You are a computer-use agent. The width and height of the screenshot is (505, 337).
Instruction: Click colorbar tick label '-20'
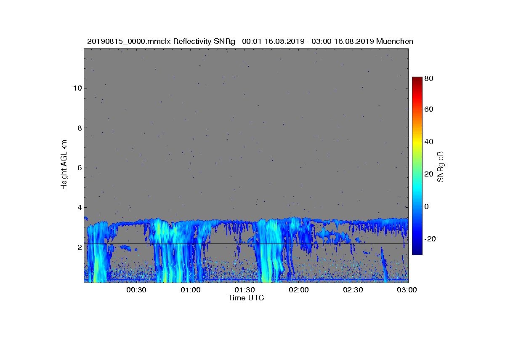tap(431, 239)
